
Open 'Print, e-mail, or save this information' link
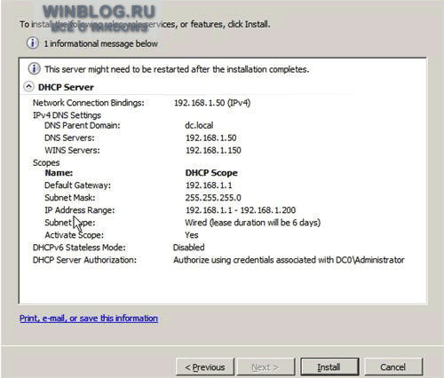coord(89,319)
